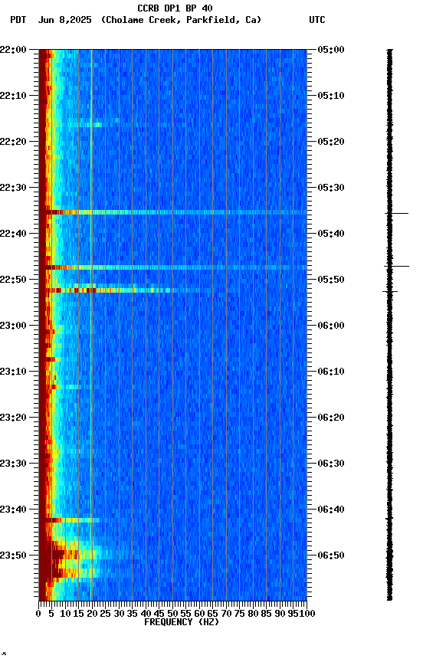
Task: Click the "PDT" timezone label
Action: click(x=18, y=20)
